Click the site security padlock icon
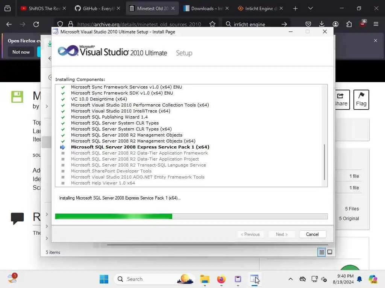This screenshot has height=288, width=385. 71,24
